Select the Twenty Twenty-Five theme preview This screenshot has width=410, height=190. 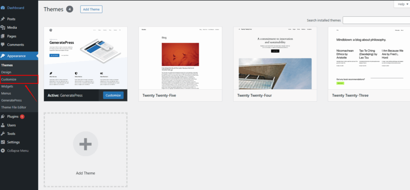point(181,58)
